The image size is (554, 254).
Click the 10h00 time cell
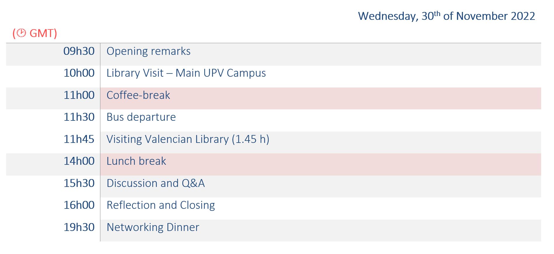tap(79, 73)
